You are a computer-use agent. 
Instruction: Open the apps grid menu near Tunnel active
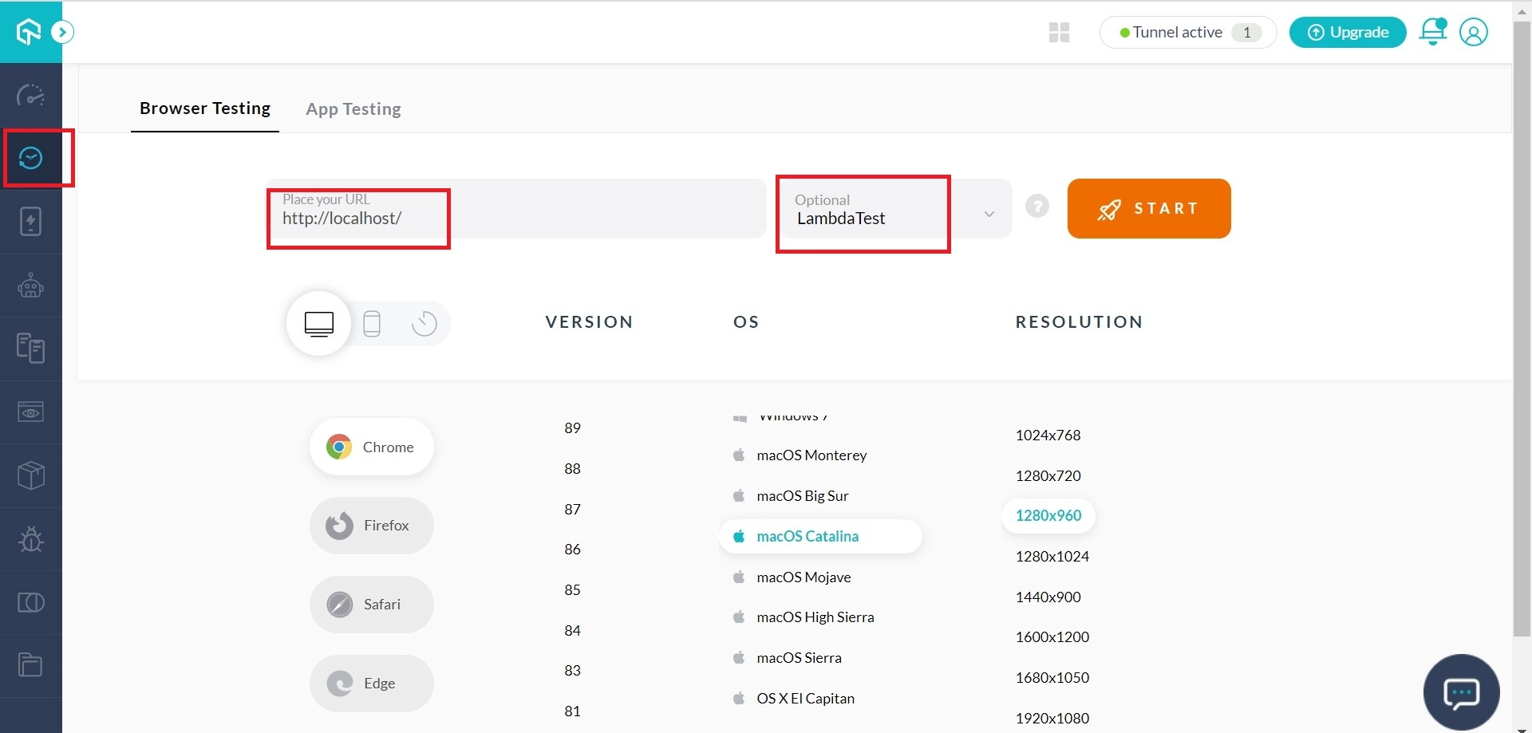(x=1059, y=32)
